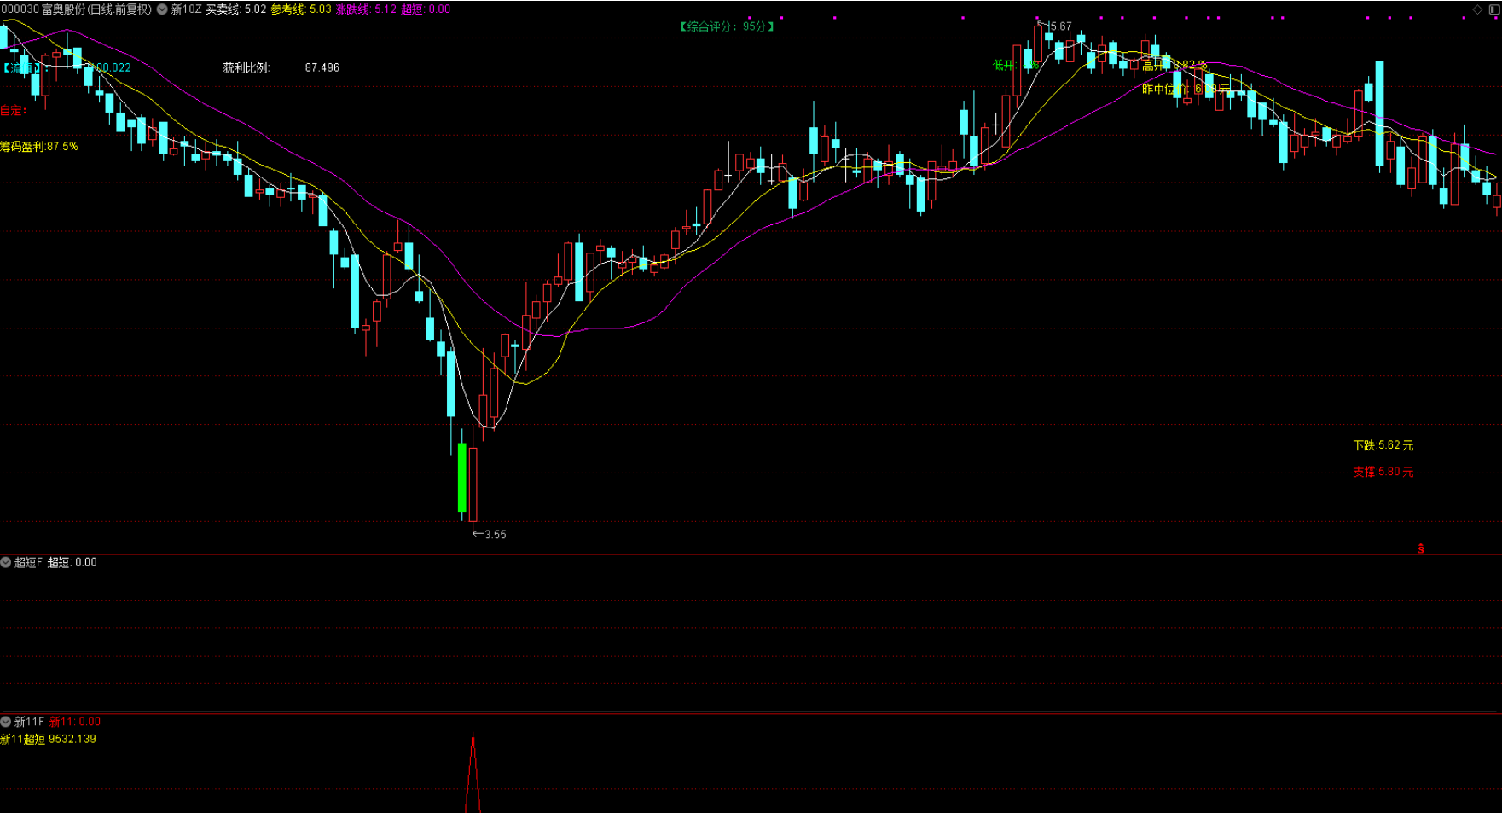
Task: Open the 新10Z indicator dropdown arrow
Action: pyautogui.click(x=162, y=9)
